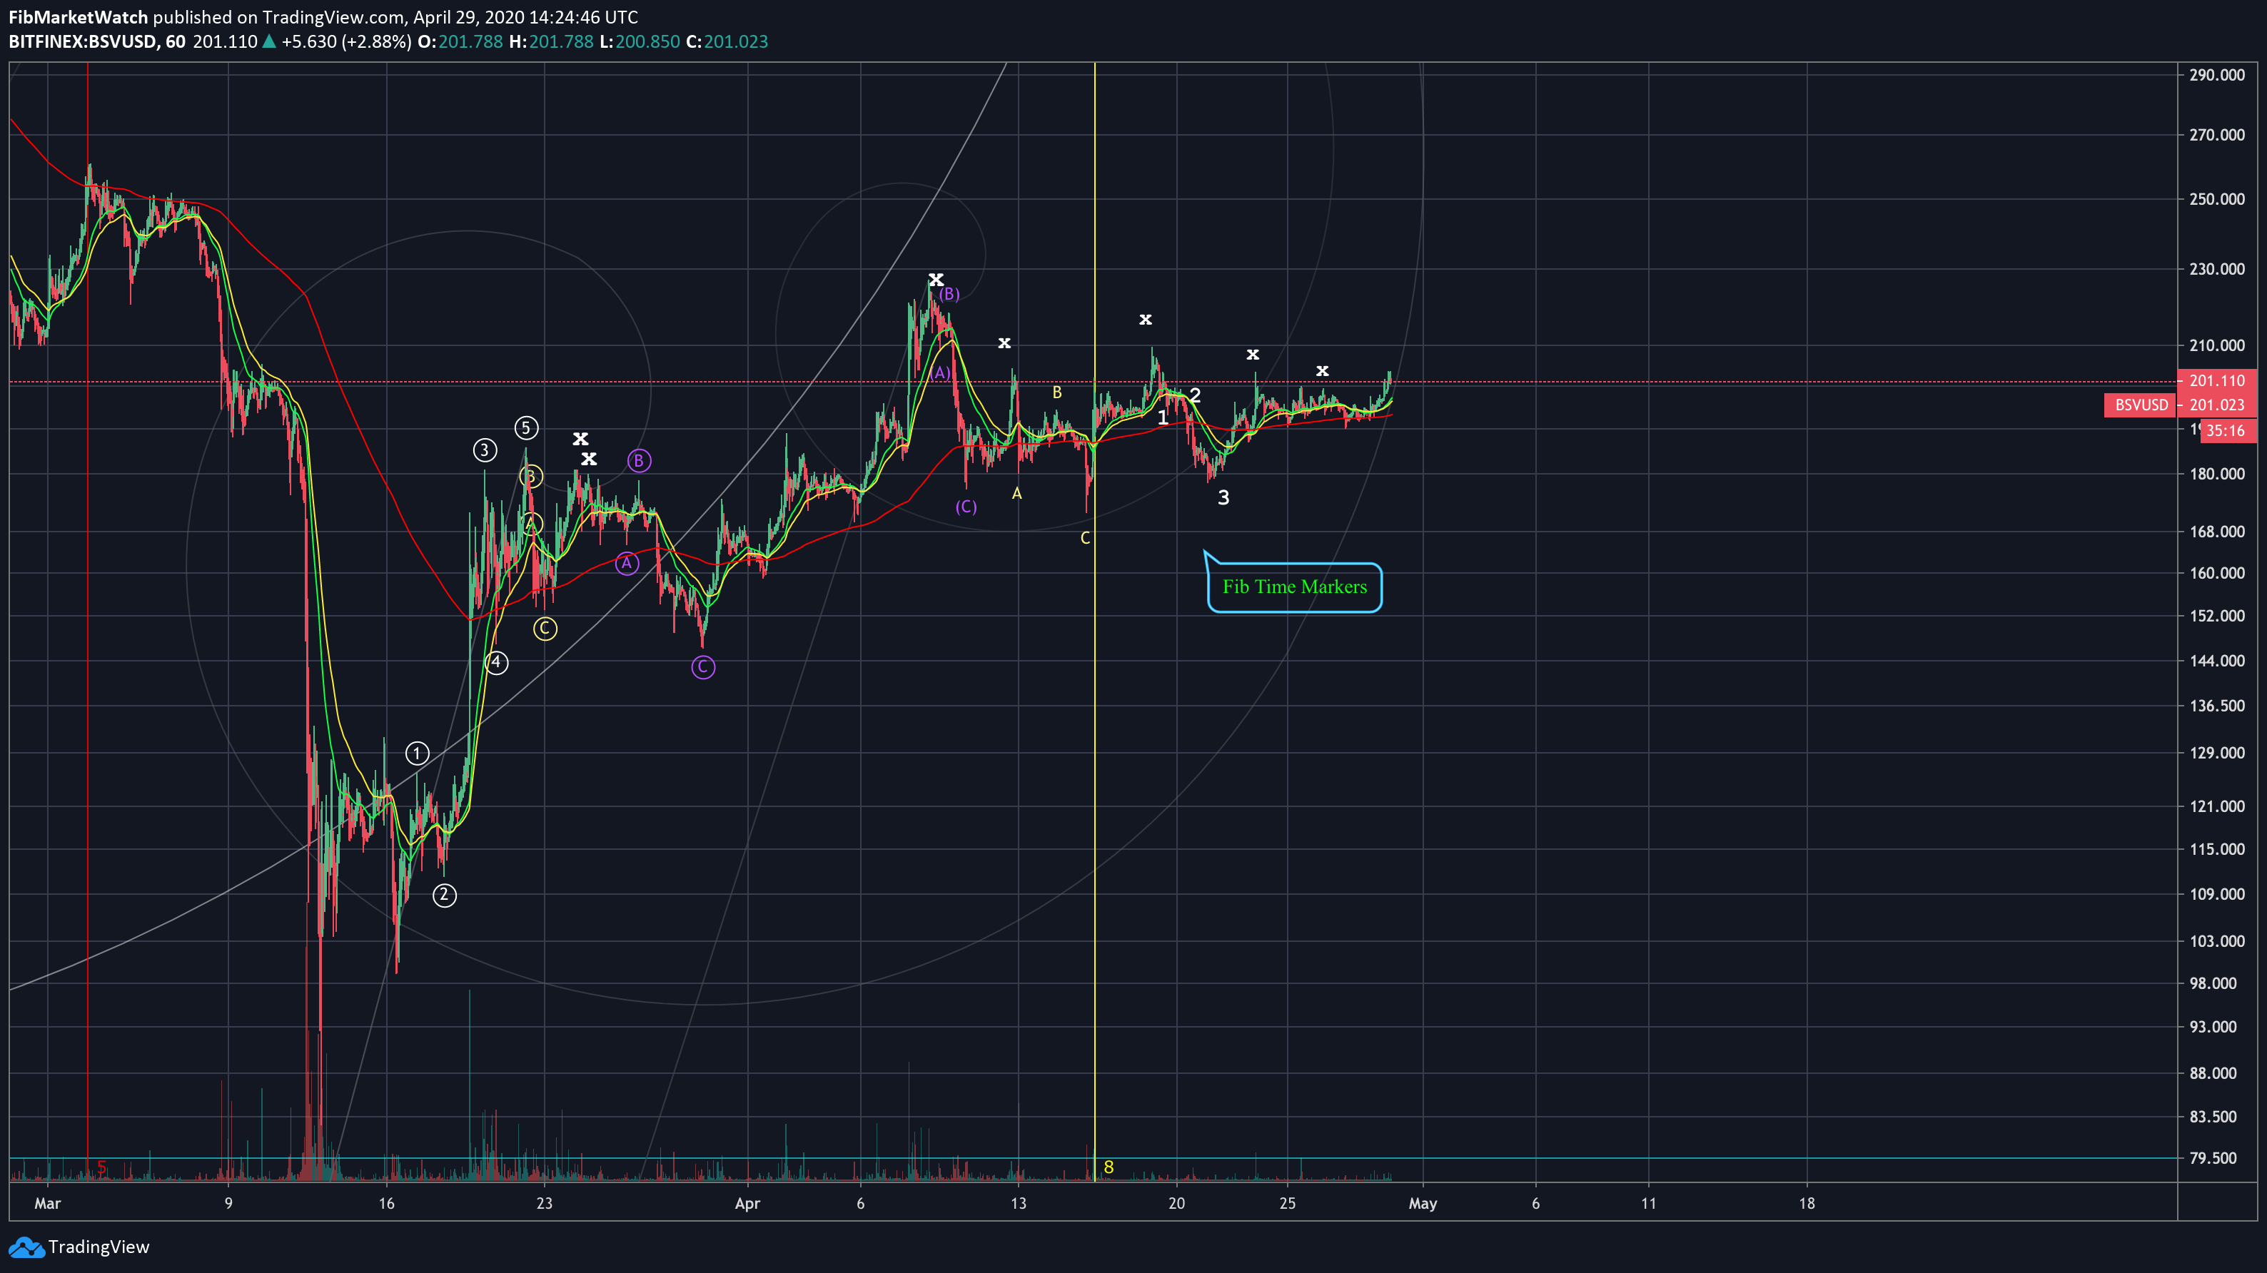The width and height of the screenshot is (2267, 1273).
Task: Select the circled white wave 3 label
Action: point(485,450)
